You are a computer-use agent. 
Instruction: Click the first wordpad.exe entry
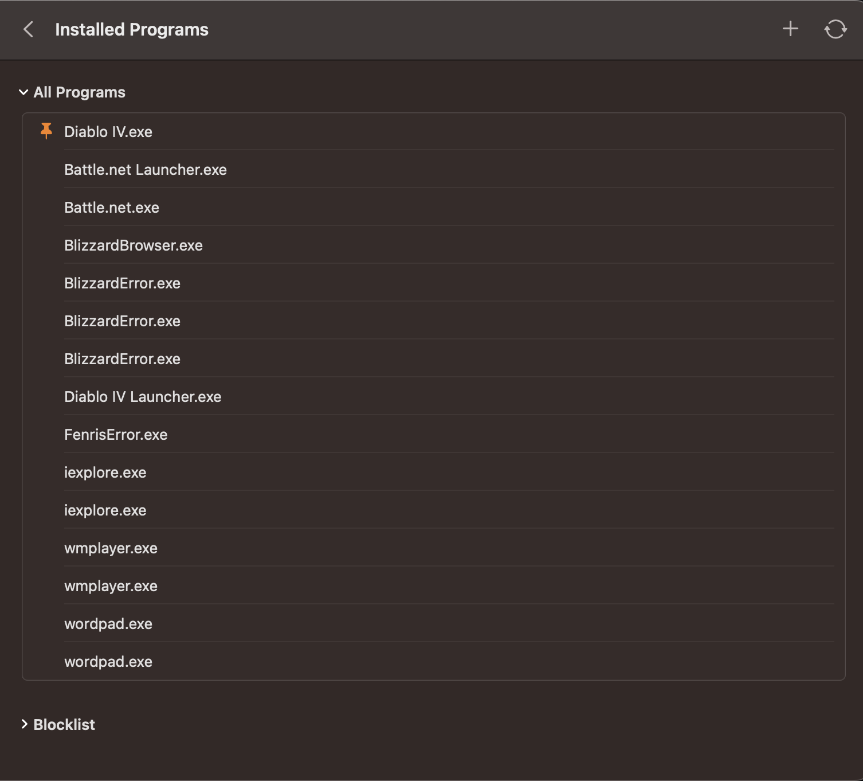click(x=108, y=623)
